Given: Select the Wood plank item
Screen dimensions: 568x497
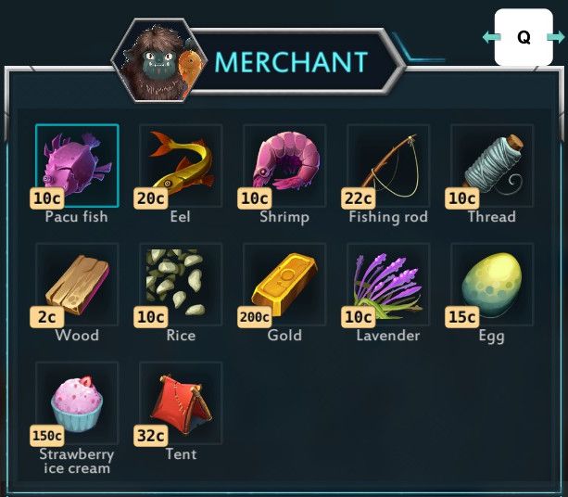Looking at the screenshot, I should [77, 285].
